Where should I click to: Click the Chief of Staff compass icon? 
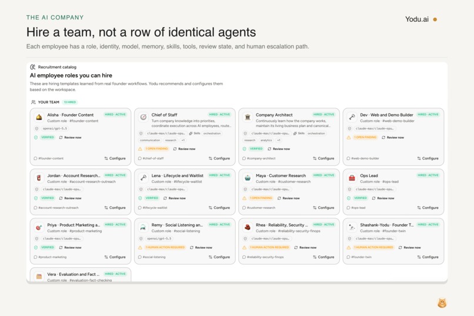(143, 117)
